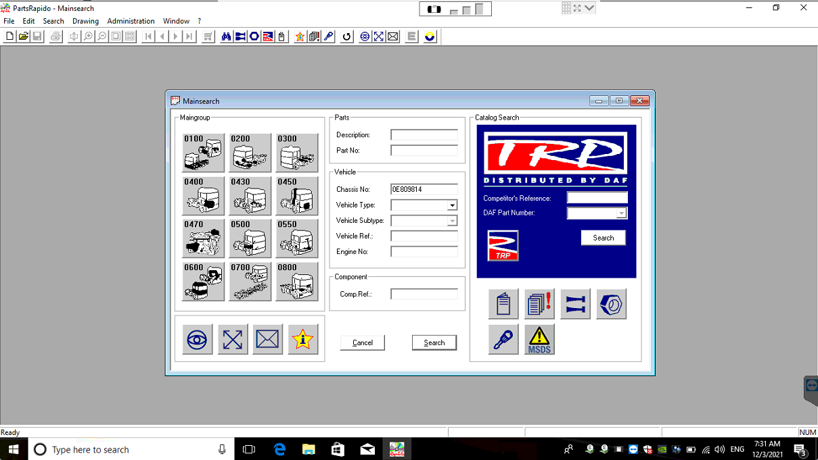Click Search button in Catalog Search
The width and height of the screenshot is (818, 460).
[603, 238]
